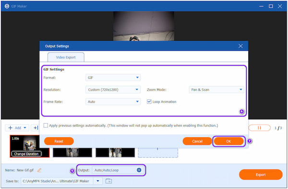This screenshot has width=288, height=189.
Task: Pause the preview playback
Action: coord(259,128)
